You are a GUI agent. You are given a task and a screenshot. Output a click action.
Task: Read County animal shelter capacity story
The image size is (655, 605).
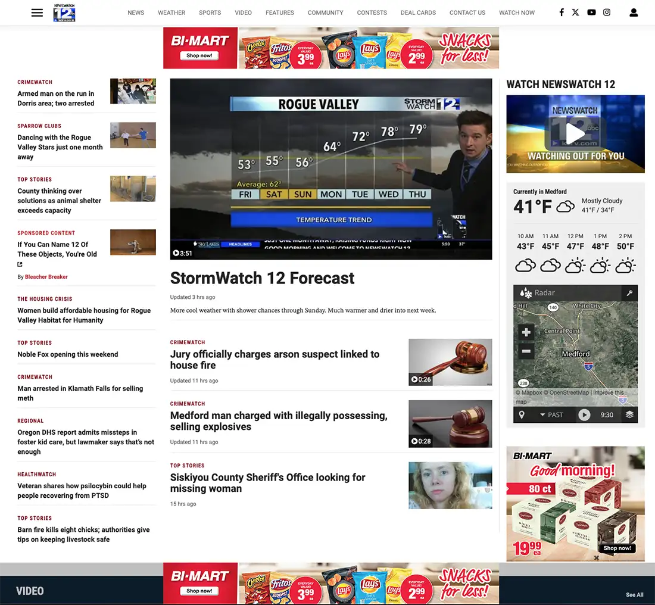(x=60, y=201)
